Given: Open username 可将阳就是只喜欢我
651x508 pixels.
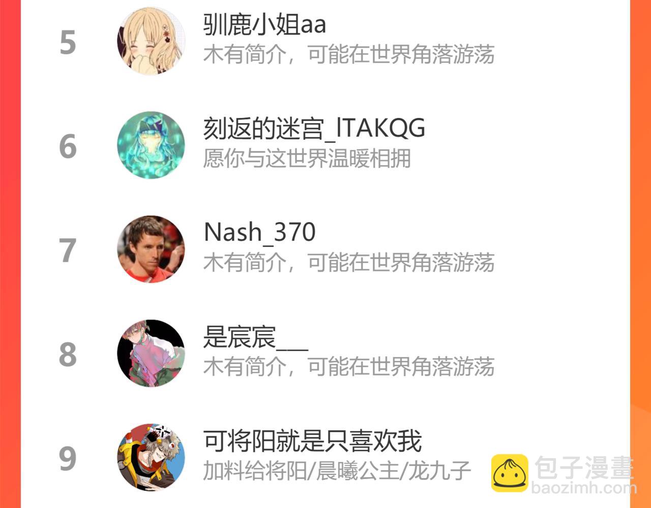Looking at the screenshot, I should click(313, 441).
